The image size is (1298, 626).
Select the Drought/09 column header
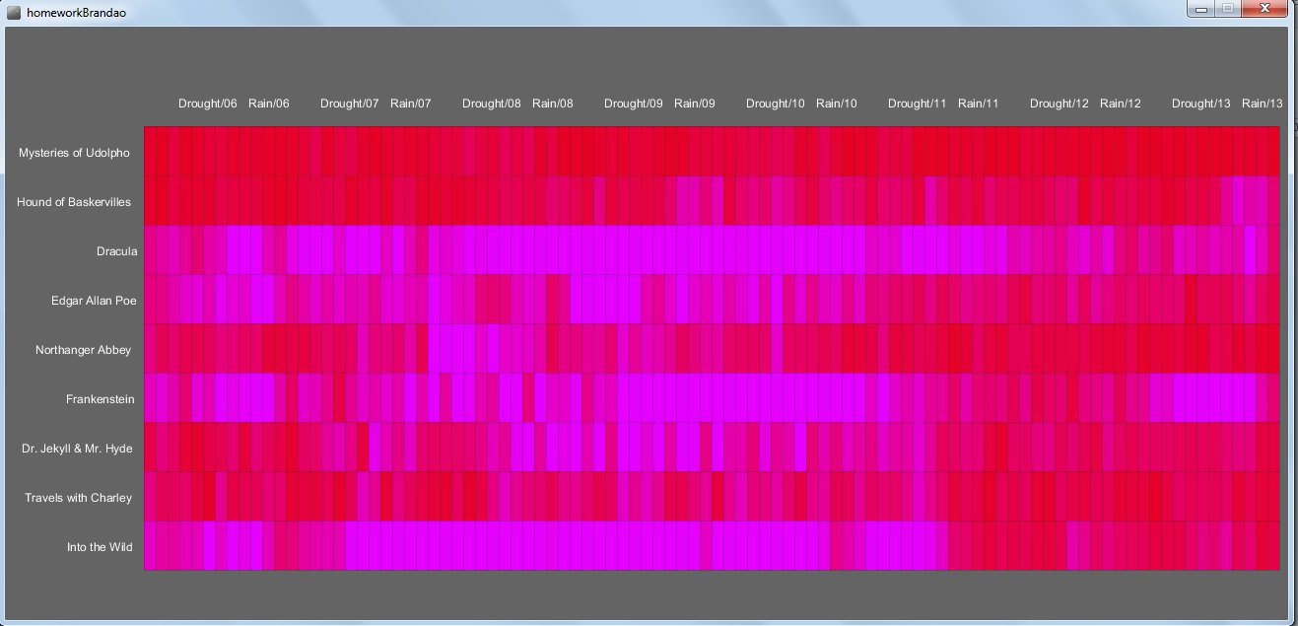633,104
